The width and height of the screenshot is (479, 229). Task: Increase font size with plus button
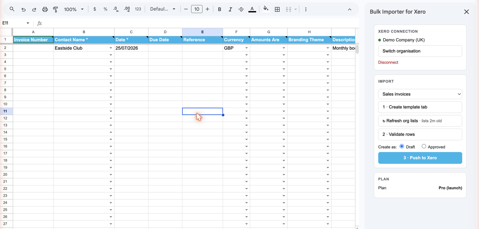(207, 9)
